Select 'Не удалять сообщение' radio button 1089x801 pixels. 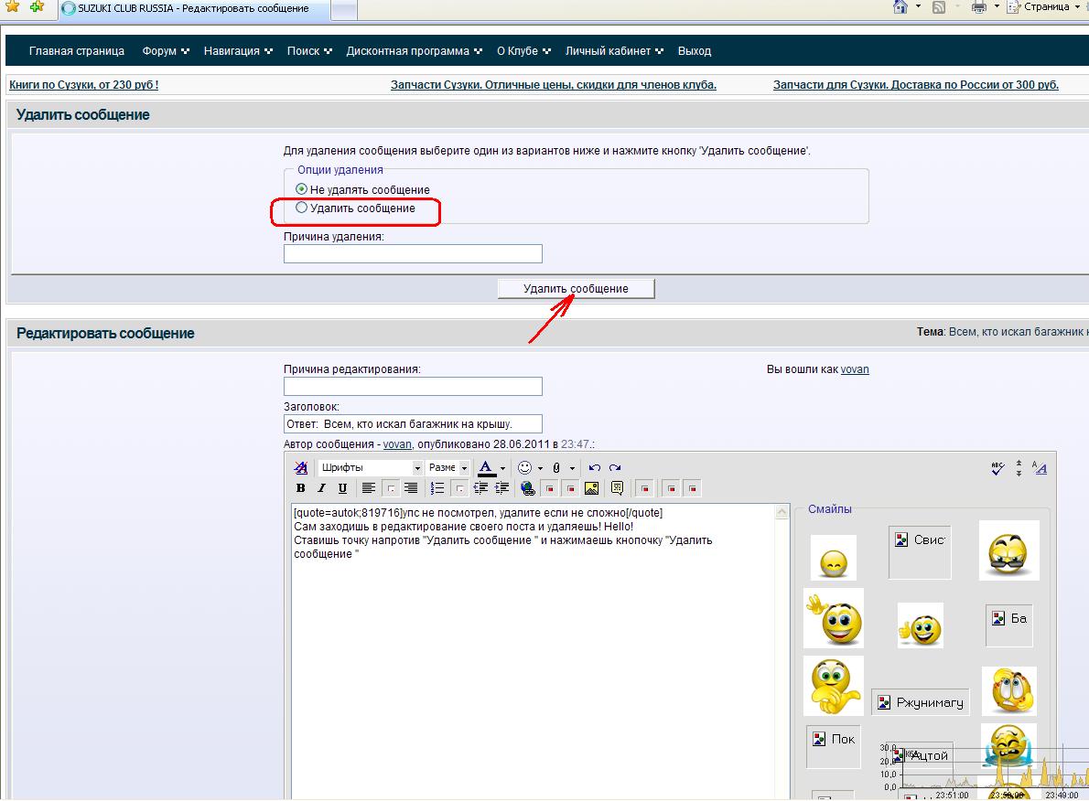pyautogui.click(x=302, y=189)
